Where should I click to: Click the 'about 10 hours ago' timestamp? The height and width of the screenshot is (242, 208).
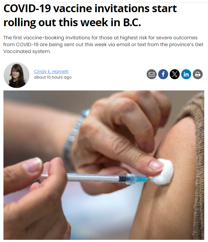[53, 77]
